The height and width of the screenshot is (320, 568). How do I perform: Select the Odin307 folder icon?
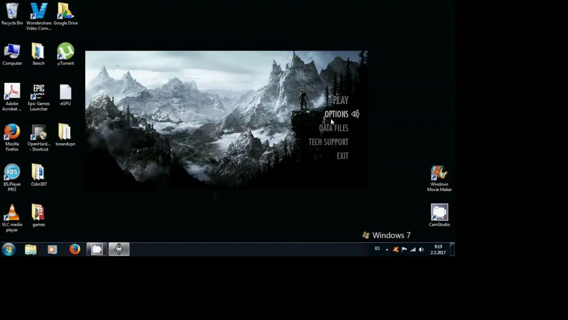tap(39, 176)
